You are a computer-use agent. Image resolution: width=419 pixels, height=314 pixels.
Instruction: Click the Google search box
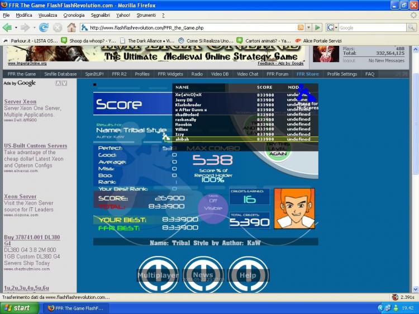[x=372, y=27]
